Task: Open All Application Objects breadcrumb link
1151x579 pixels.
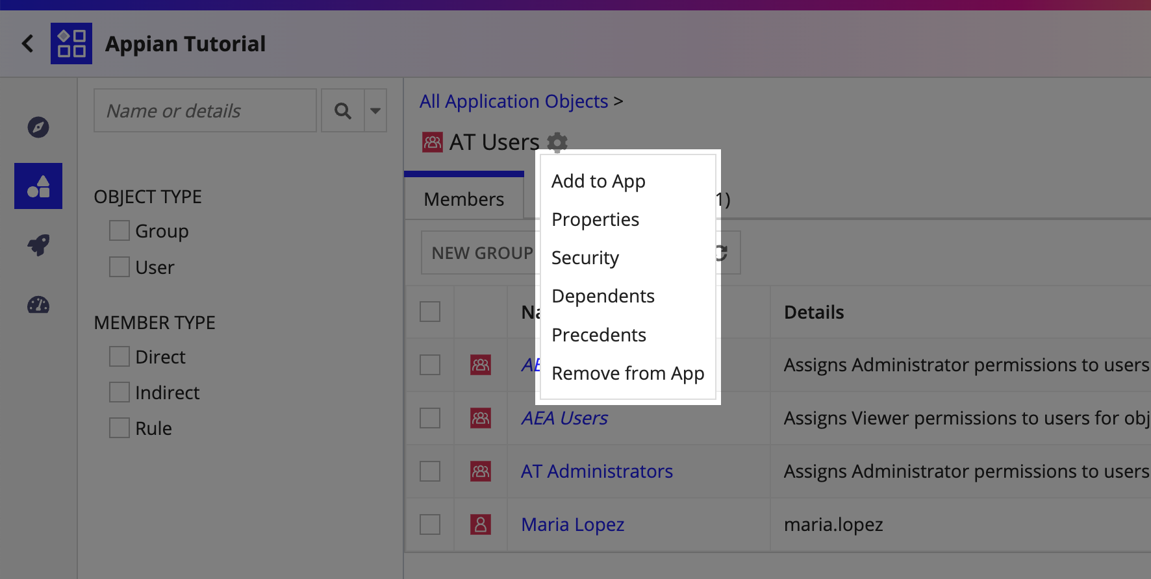Action: tap(514, 101)
